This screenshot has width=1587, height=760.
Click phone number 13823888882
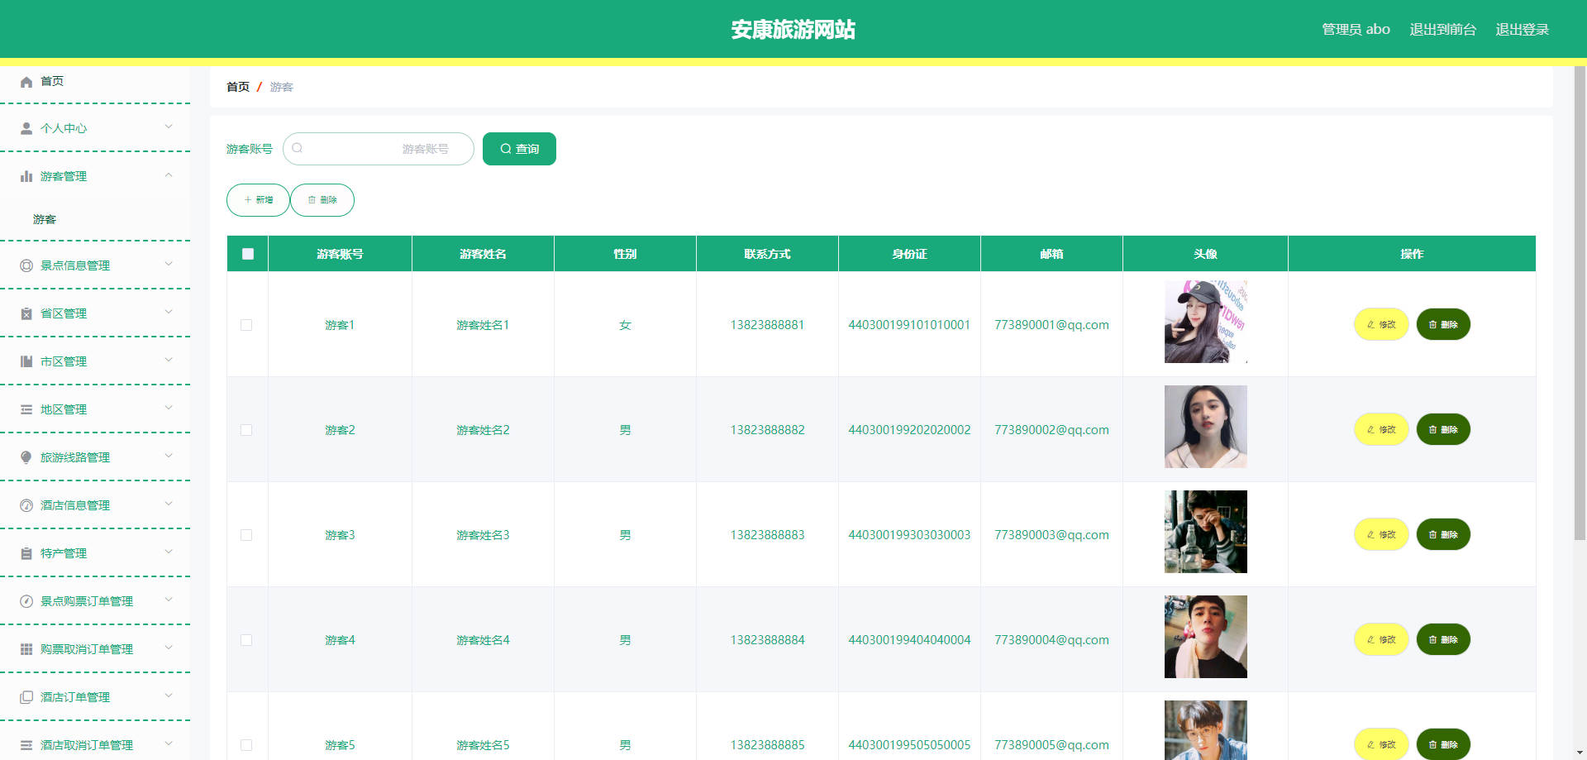(x=767, y=430)
